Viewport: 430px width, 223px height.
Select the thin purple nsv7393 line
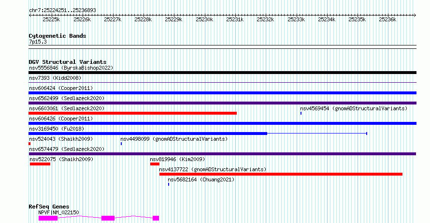[x=222, y=82]
